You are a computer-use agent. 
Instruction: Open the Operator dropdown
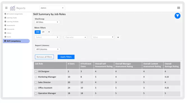[75, 37]
